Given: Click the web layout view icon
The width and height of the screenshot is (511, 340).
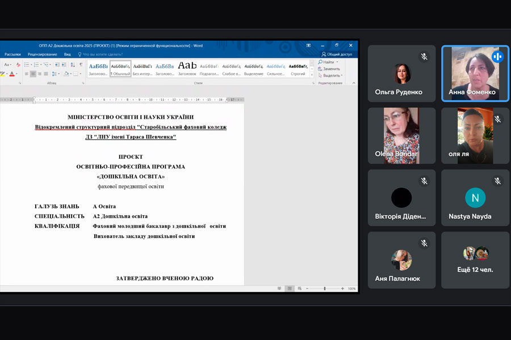Looking at the screenshot, I should click(299, 288).
